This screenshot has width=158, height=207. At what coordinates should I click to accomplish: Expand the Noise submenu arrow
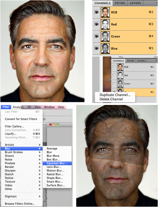tap(40, 160)
